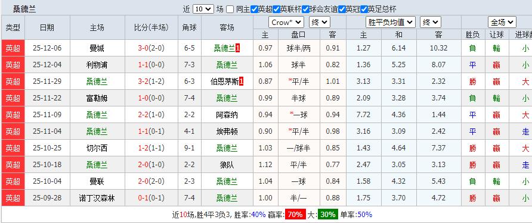Click the 类型 column header
Viewport: 532px width, 223px height.
tap(13, 27)
